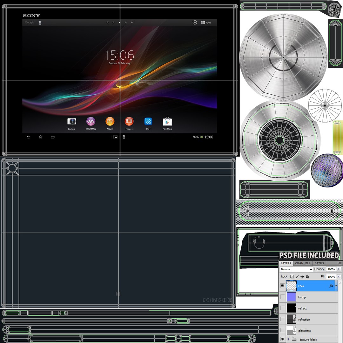343x343 pixels.
Task: Open the Album app icon
Action: click(x=110, y=121)
